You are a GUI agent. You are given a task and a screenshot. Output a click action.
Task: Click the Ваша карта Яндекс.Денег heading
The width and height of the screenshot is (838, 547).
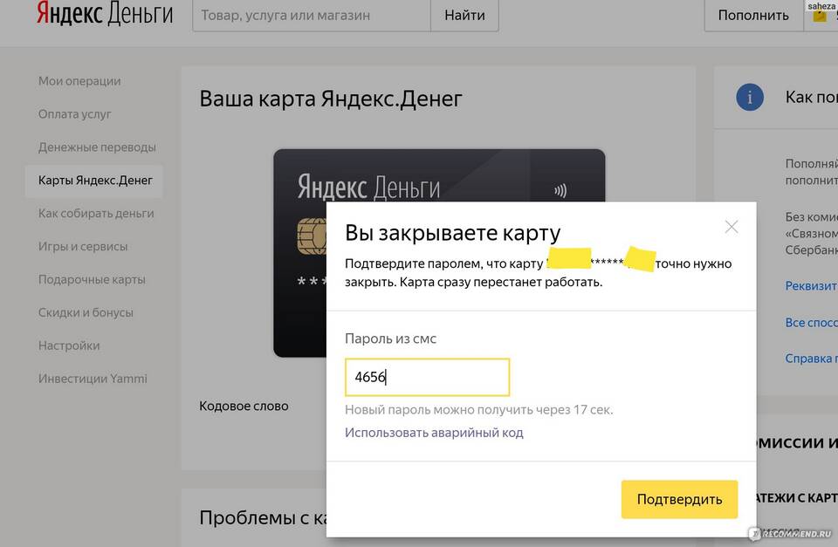pyautogui.click(x=331, y=99)
